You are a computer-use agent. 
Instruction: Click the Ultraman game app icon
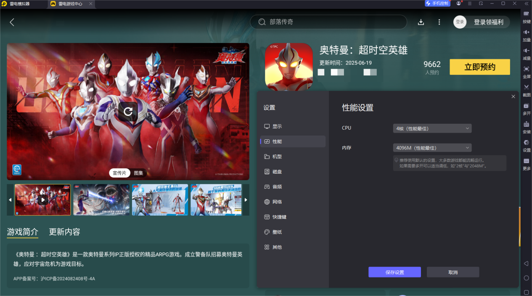point(289,67)
